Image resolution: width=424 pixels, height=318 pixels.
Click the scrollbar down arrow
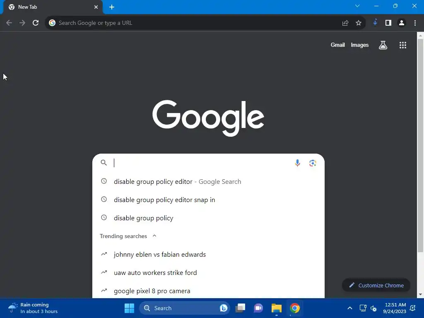[420, 294]
